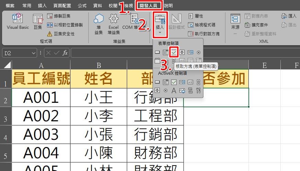
Task: Click 重新整理資料 refresh data
Action: [260, 34]
